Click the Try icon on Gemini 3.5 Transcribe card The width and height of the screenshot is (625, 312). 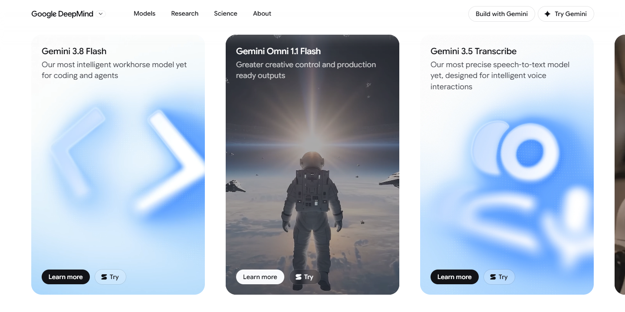[x=493, y=277]
